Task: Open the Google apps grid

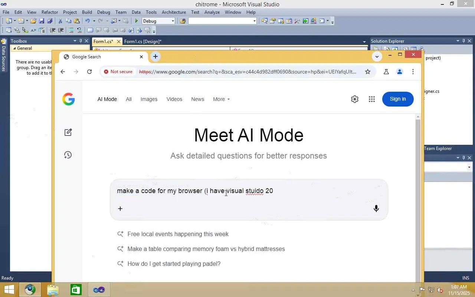Action: click(372, 99)
